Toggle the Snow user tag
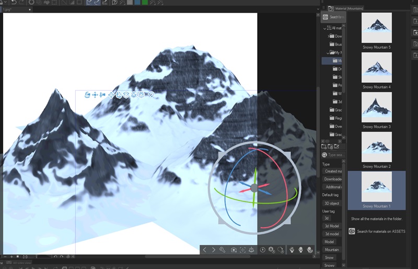The image size is (418, 269). click(x=329, y=257)
